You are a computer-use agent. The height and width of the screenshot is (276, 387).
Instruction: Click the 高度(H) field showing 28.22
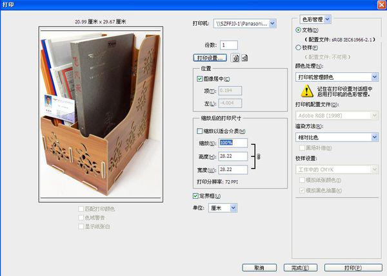[233, 156]
